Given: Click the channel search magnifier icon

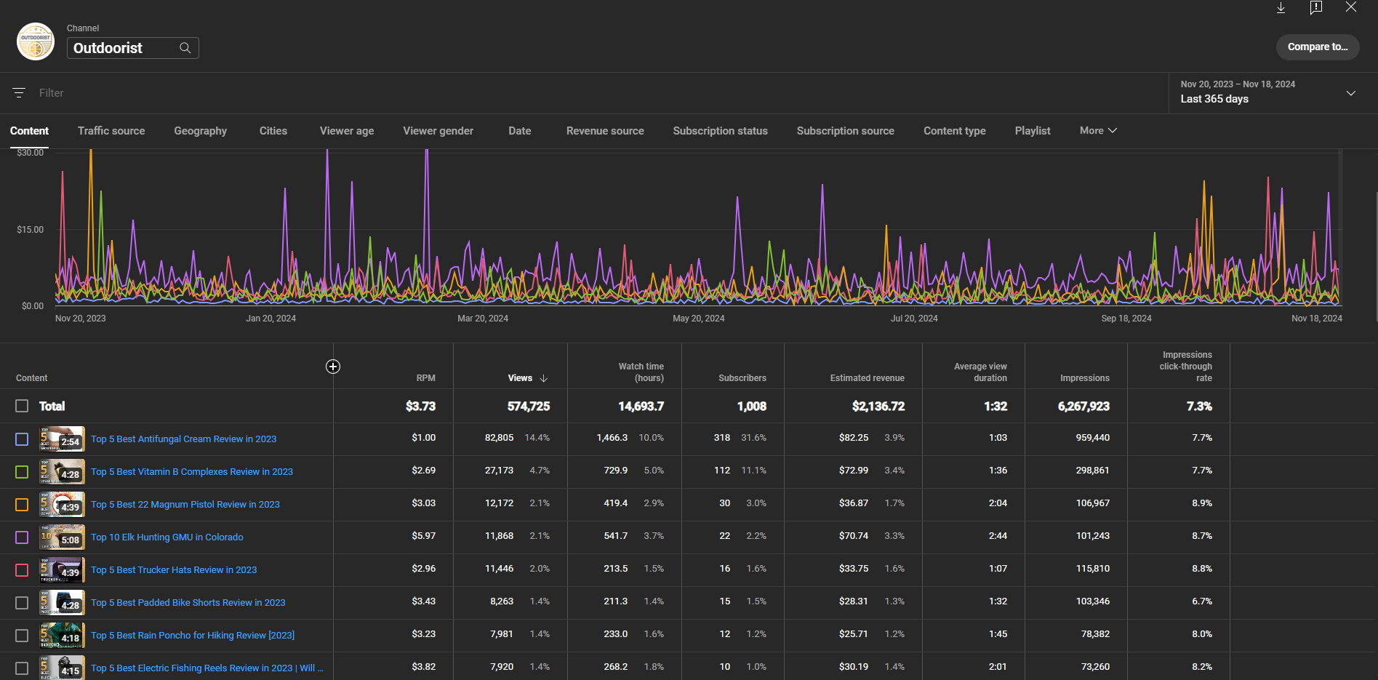Looking at the screenshot, I should click(x=185, y=48).
